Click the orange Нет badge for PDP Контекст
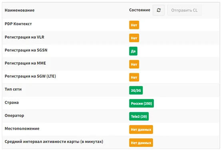Viewport: 221px width, 150px height. click(x=134, y=25)
